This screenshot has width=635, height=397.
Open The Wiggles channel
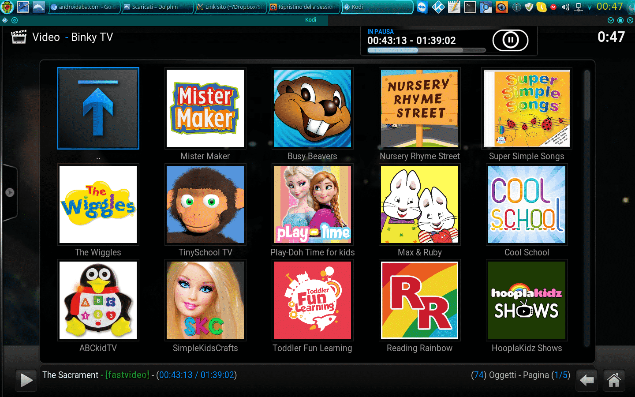click(98, 204)
